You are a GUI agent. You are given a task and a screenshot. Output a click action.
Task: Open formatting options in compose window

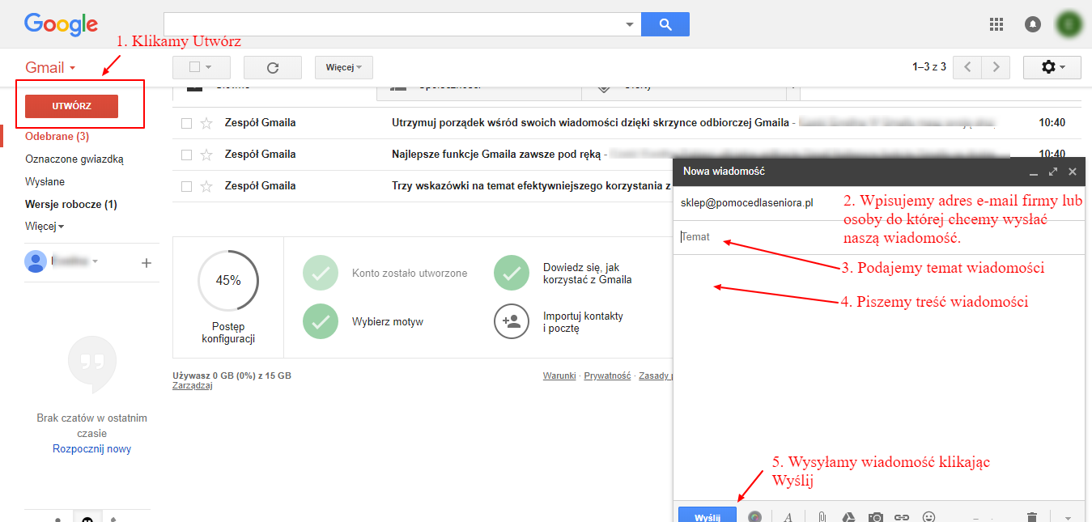coord(788,517)
